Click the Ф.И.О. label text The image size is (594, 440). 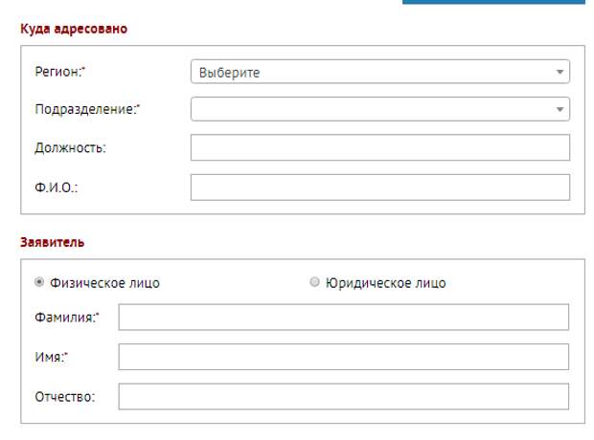pyautogui.click(x=56, y=187)
